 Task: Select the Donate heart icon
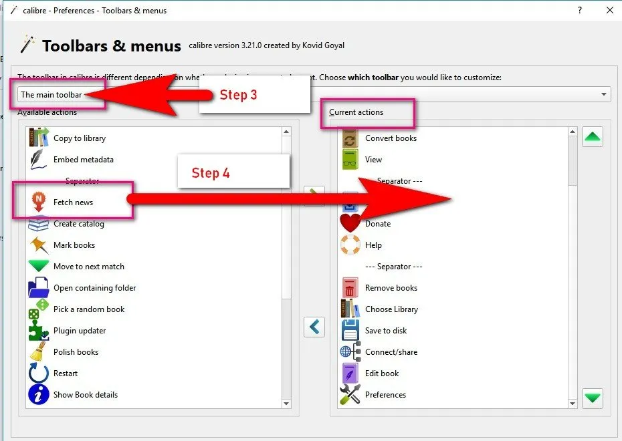click(350, 223)
